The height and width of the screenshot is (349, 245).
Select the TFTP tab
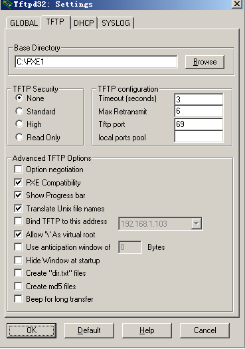point(55,22)
